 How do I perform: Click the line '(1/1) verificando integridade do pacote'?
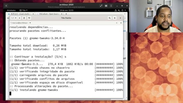click(x=42, y=72)
